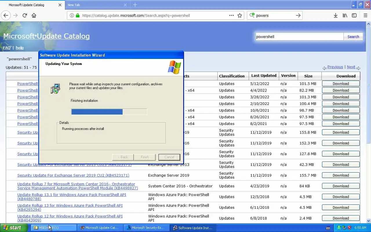Screen dimensions: 371x232
Task: Open the browser Home page icon
Action: [x=34, y=15]
